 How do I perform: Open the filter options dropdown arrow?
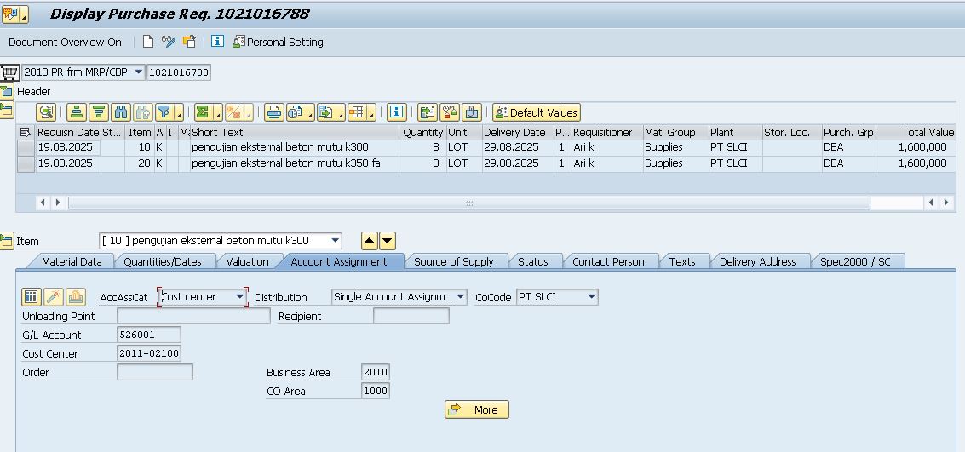pyautogui.click(x=179, y=113)
